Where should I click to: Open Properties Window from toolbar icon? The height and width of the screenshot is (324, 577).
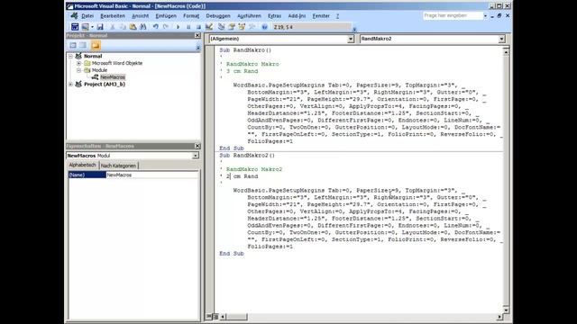(232, 27)
